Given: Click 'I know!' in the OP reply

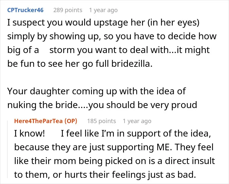Looking at the screenshot, I should [x=29, y=133].
